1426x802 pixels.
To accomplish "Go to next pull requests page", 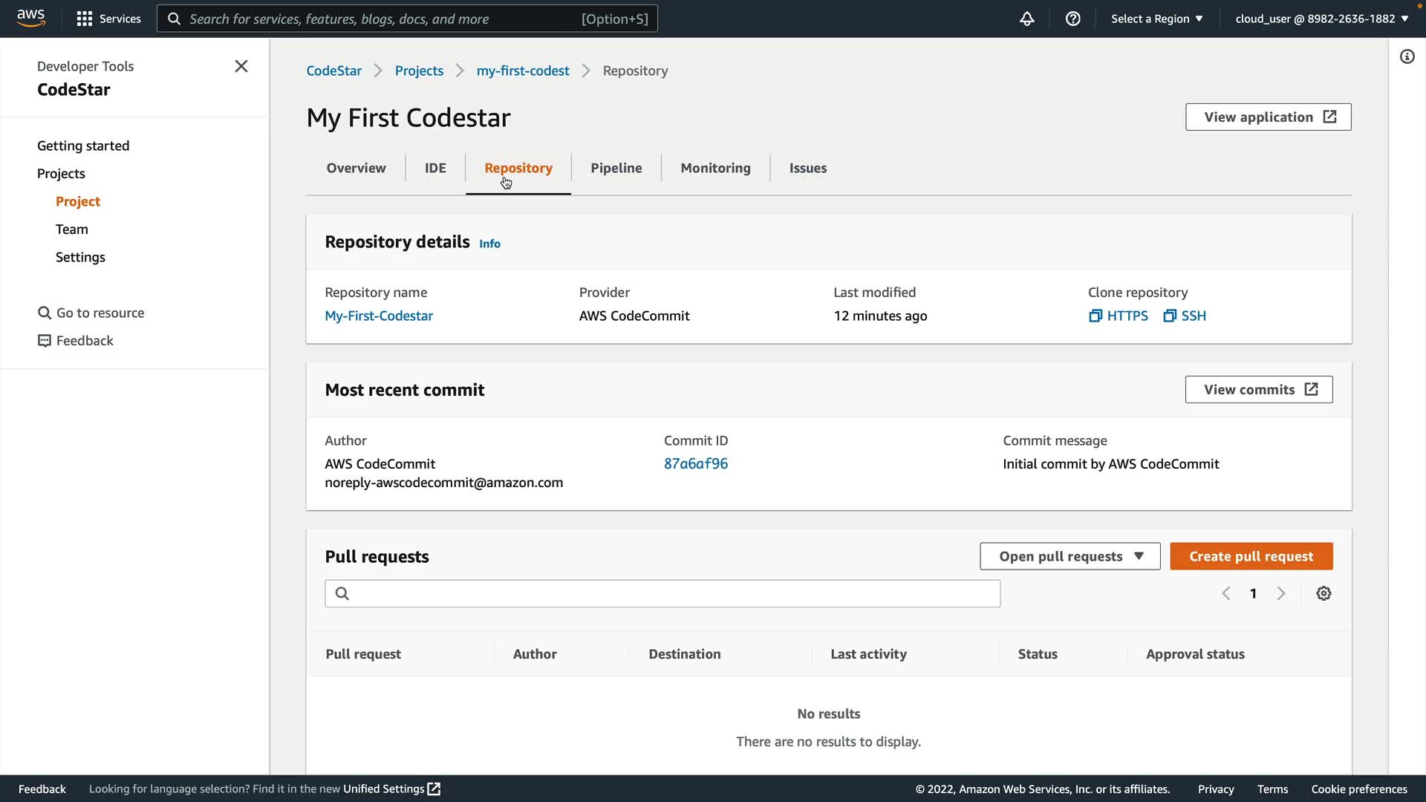I will [1281, 593].
